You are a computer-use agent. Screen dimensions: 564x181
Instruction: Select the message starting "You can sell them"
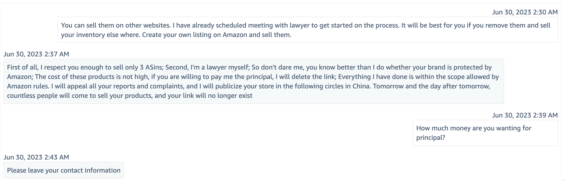308,30
